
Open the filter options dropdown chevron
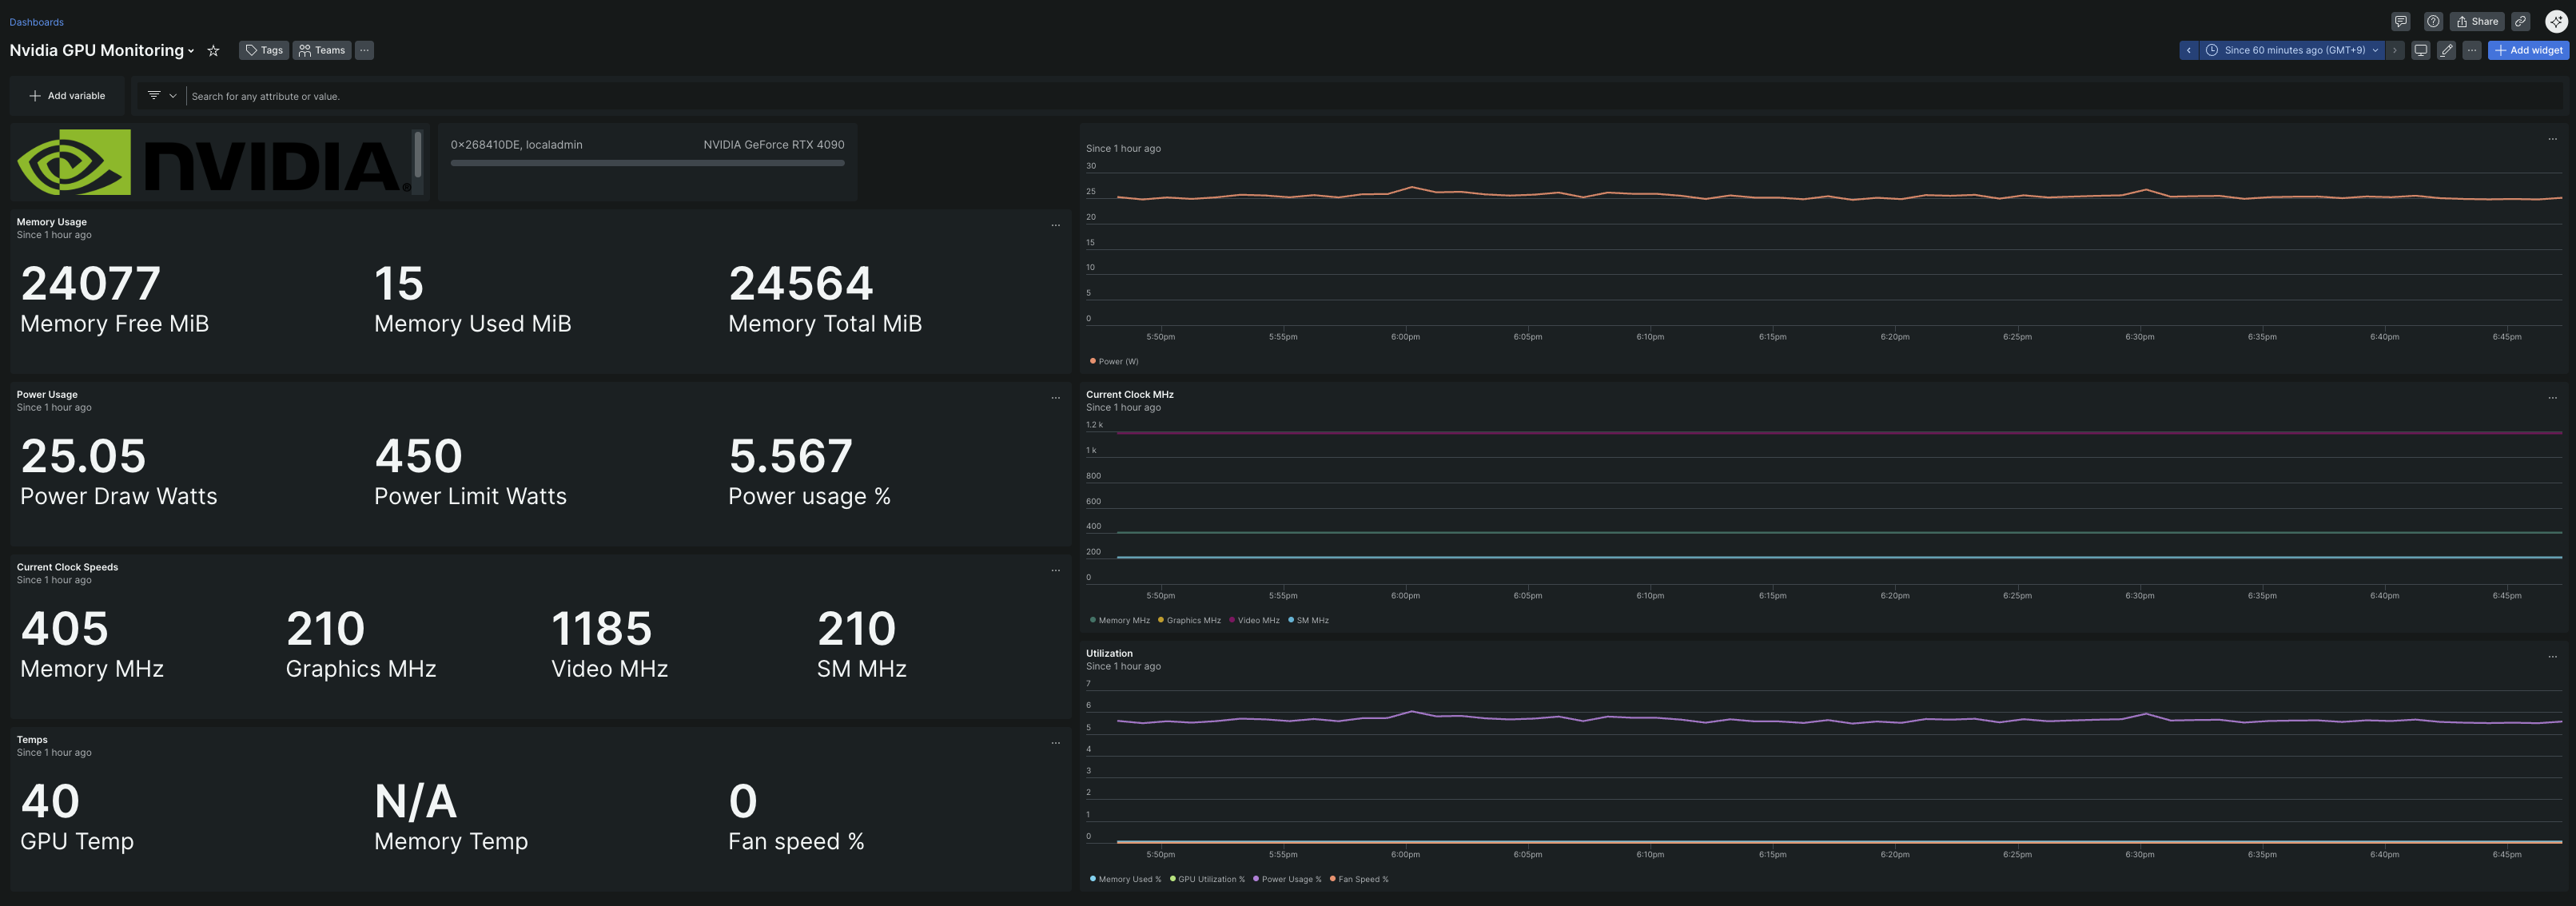(173, 96)
